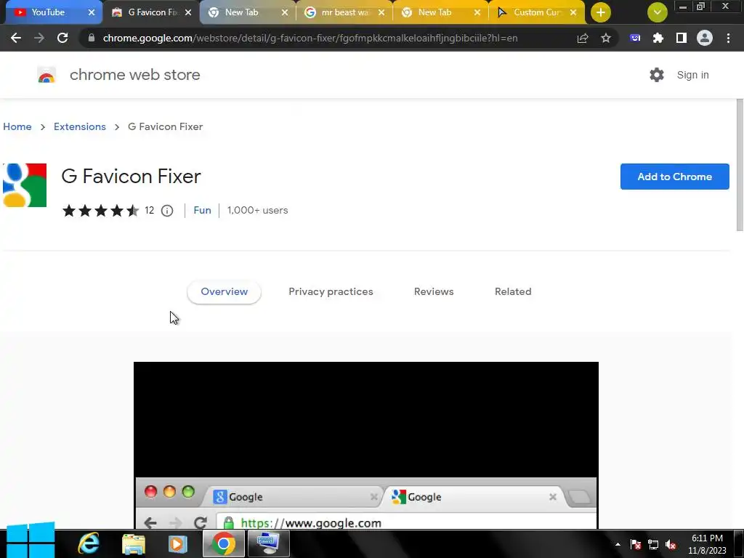Viewport: 744px width, 558px height.
Task: Click the chrome web store title
Action: tap(134, 75)
